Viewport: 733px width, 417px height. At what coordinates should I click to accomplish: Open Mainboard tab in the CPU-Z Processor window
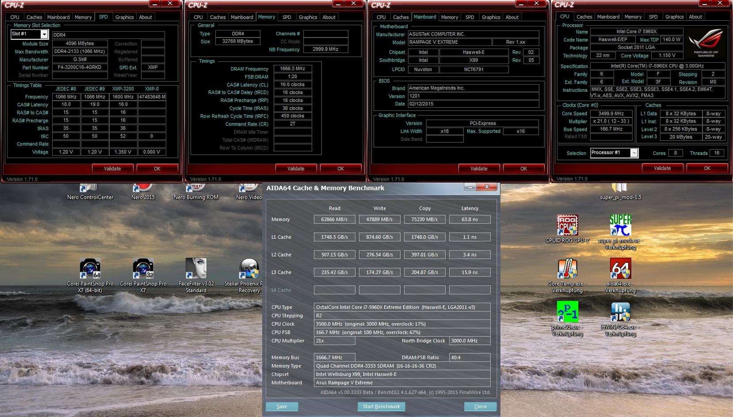[x=608, y=17]
